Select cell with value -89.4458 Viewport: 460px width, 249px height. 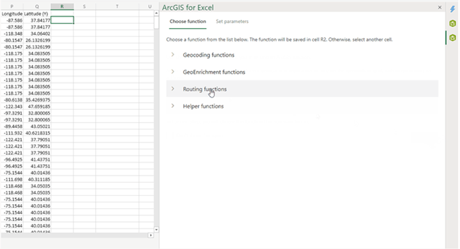point(11,126)
